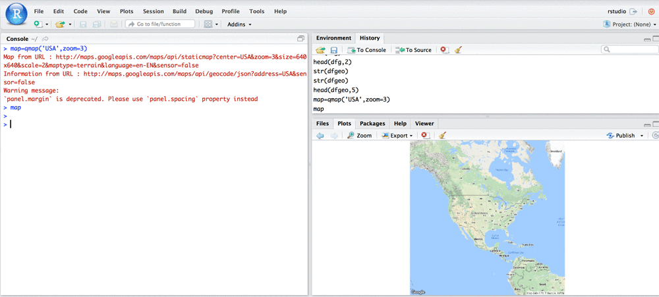Select the Console tab
The width and height of the screenshot is (659, 297).
click(18, 39)
